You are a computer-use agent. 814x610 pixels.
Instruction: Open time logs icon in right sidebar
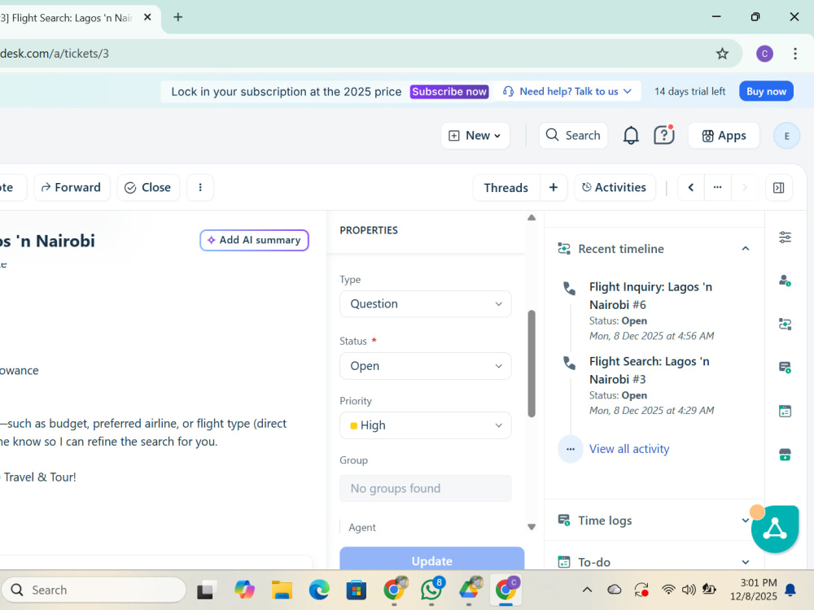[785, 368]
